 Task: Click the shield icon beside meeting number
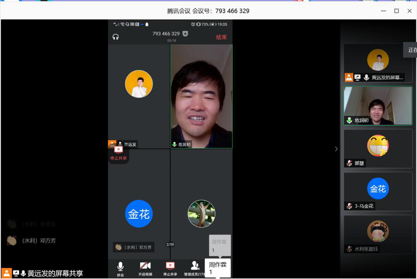tap(185, 34)
